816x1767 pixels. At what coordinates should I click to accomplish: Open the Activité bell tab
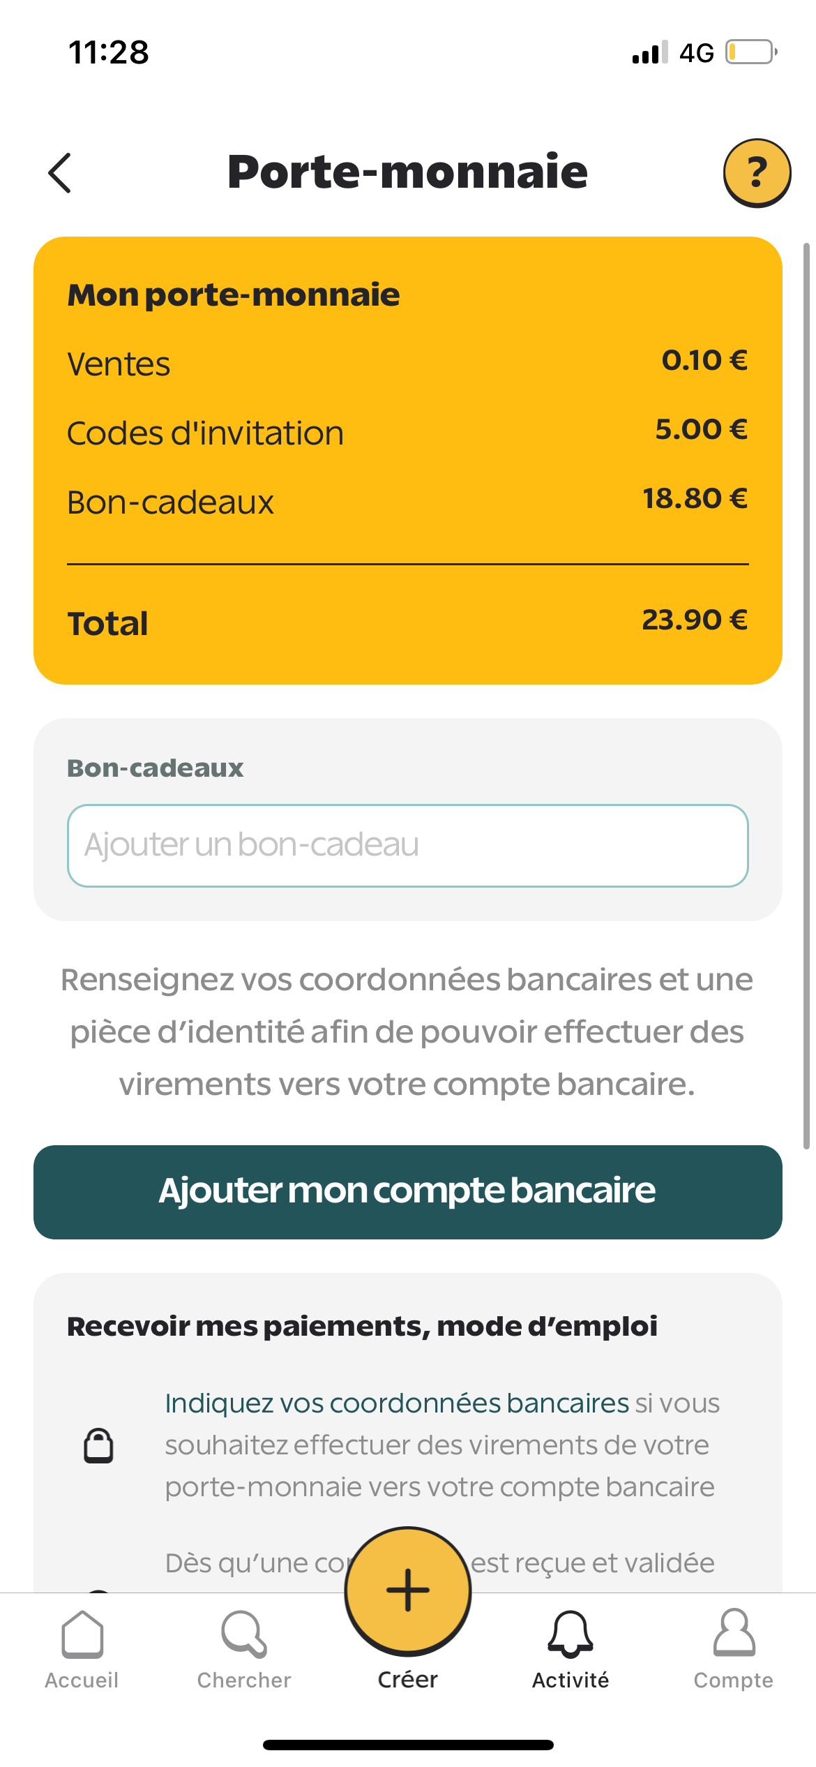pyautogui.click(x=571, y=1650)
